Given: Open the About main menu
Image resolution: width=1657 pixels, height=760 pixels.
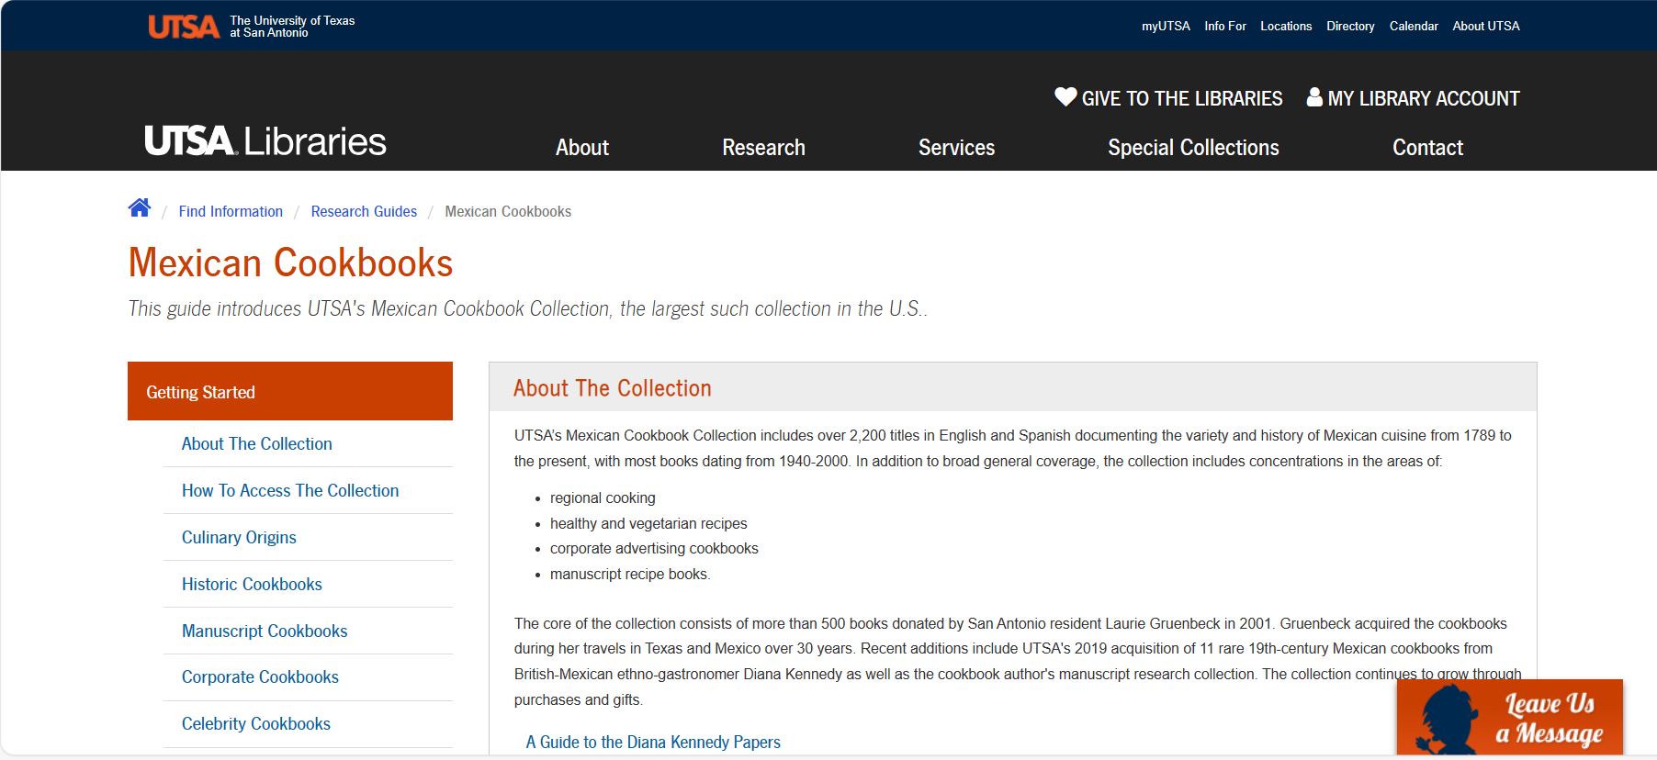Looking at the screenshot, I should pos(582,148).
